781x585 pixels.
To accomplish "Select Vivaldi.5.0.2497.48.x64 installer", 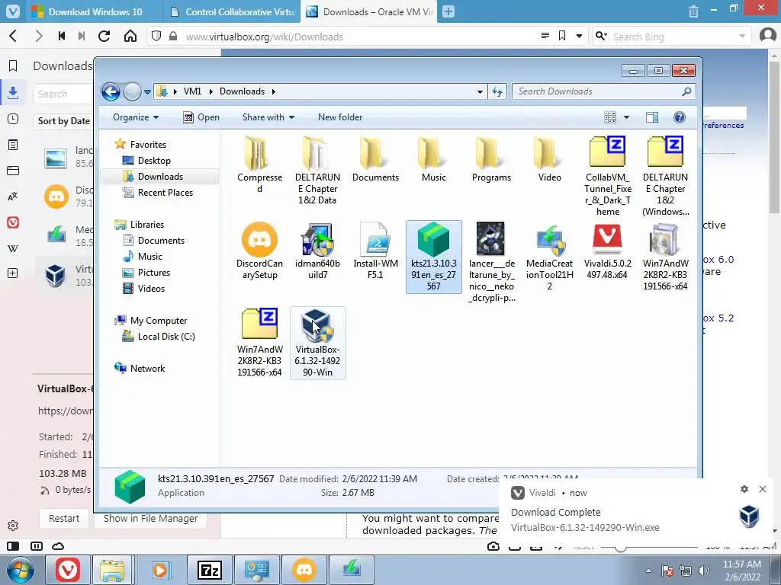I will [607, 250].
